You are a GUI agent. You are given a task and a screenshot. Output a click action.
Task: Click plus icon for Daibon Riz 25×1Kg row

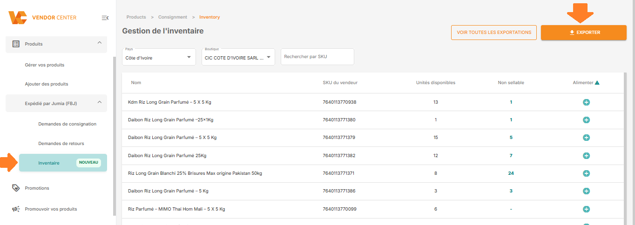pos(586,120)
